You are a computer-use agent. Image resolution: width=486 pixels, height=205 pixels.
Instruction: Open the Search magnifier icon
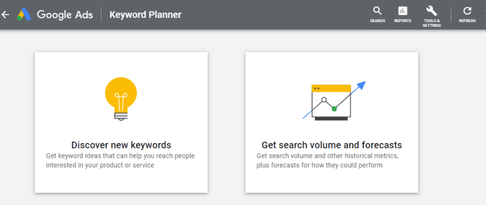pyautogui.click(x=377, y=11)
